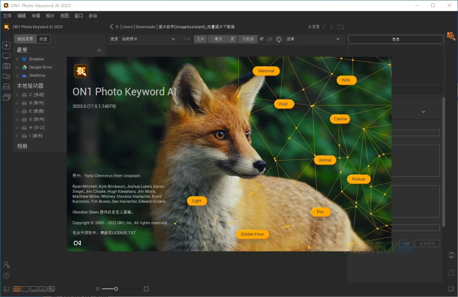Click the plus icon in the left sidebar
The height and width of the screenshot is (297, 458).
click(6, 45)
